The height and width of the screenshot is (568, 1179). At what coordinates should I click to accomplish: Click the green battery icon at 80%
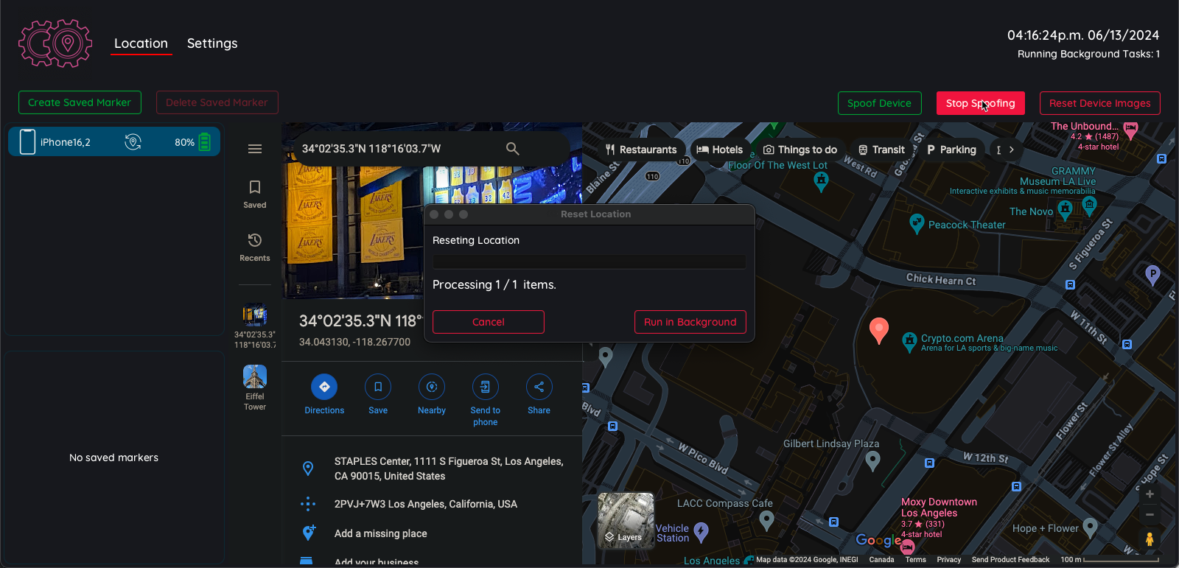(205, 141)
